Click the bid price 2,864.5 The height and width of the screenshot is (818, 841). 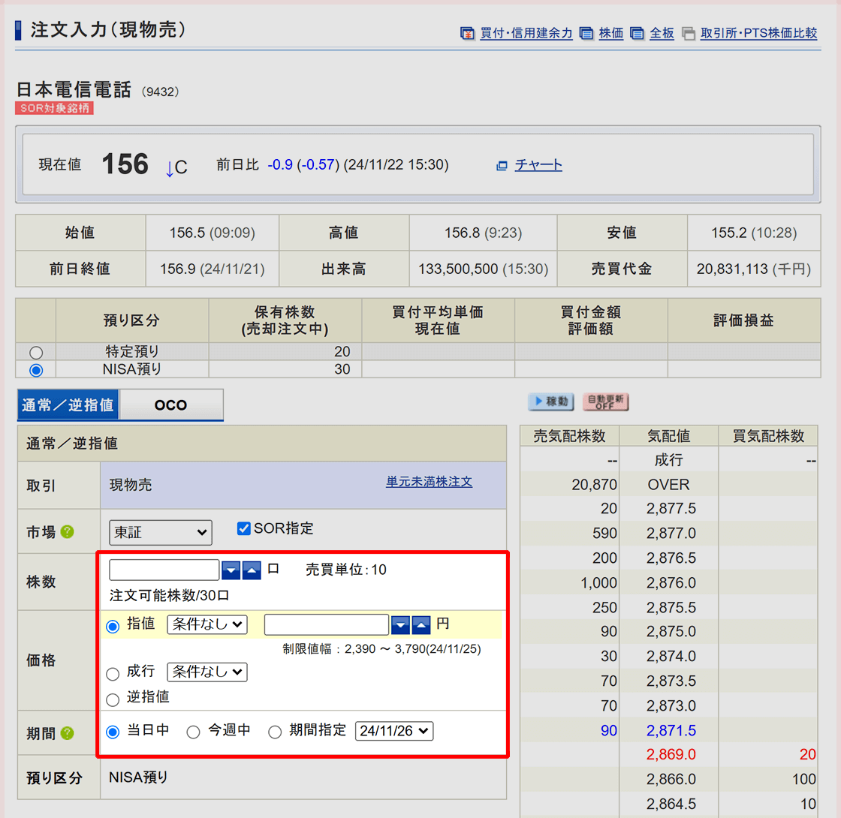click(671, 804)
